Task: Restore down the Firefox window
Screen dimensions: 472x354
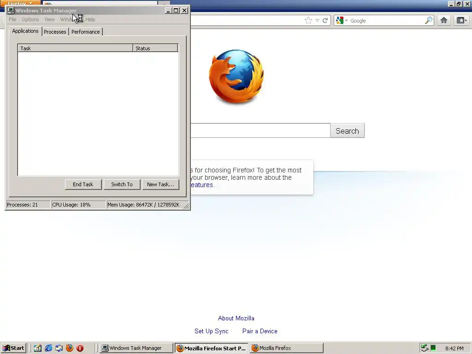Action: pyautogui.click(x=459, y=4)
